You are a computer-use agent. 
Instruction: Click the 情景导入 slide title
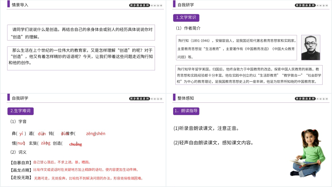(x=20, y=5)
